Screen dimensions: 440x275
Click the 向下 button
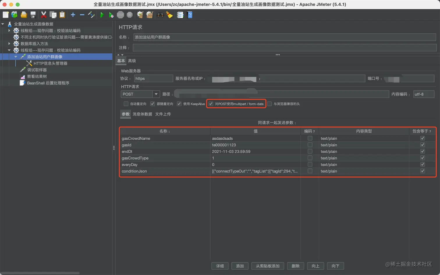coord(336,266)
